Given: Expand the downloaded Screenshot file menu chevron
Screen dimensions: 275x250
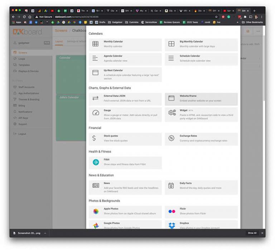Looking at the screenshot, I should 45,233.
